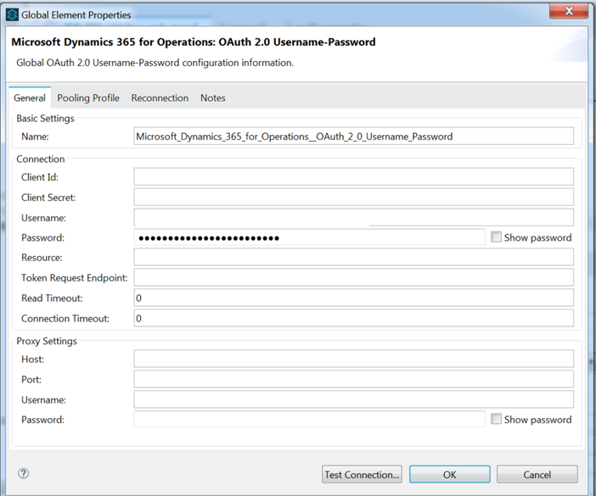The image size is (596, 496).
Task: Select the Notes tab
Action: pos(213,98)
